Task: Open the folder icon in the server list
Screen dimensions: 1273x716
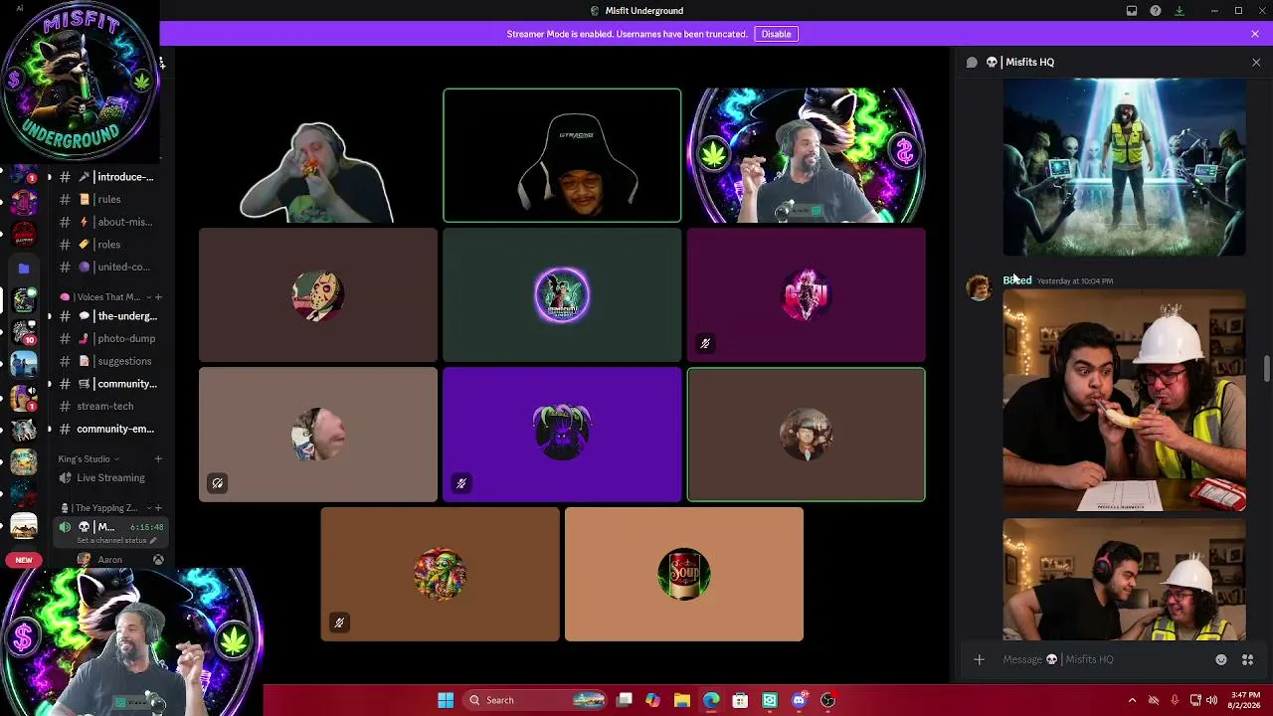Action: click(24, 268)
